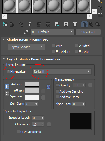Click the Material Effects Channel 0 button

pos(66,24)
